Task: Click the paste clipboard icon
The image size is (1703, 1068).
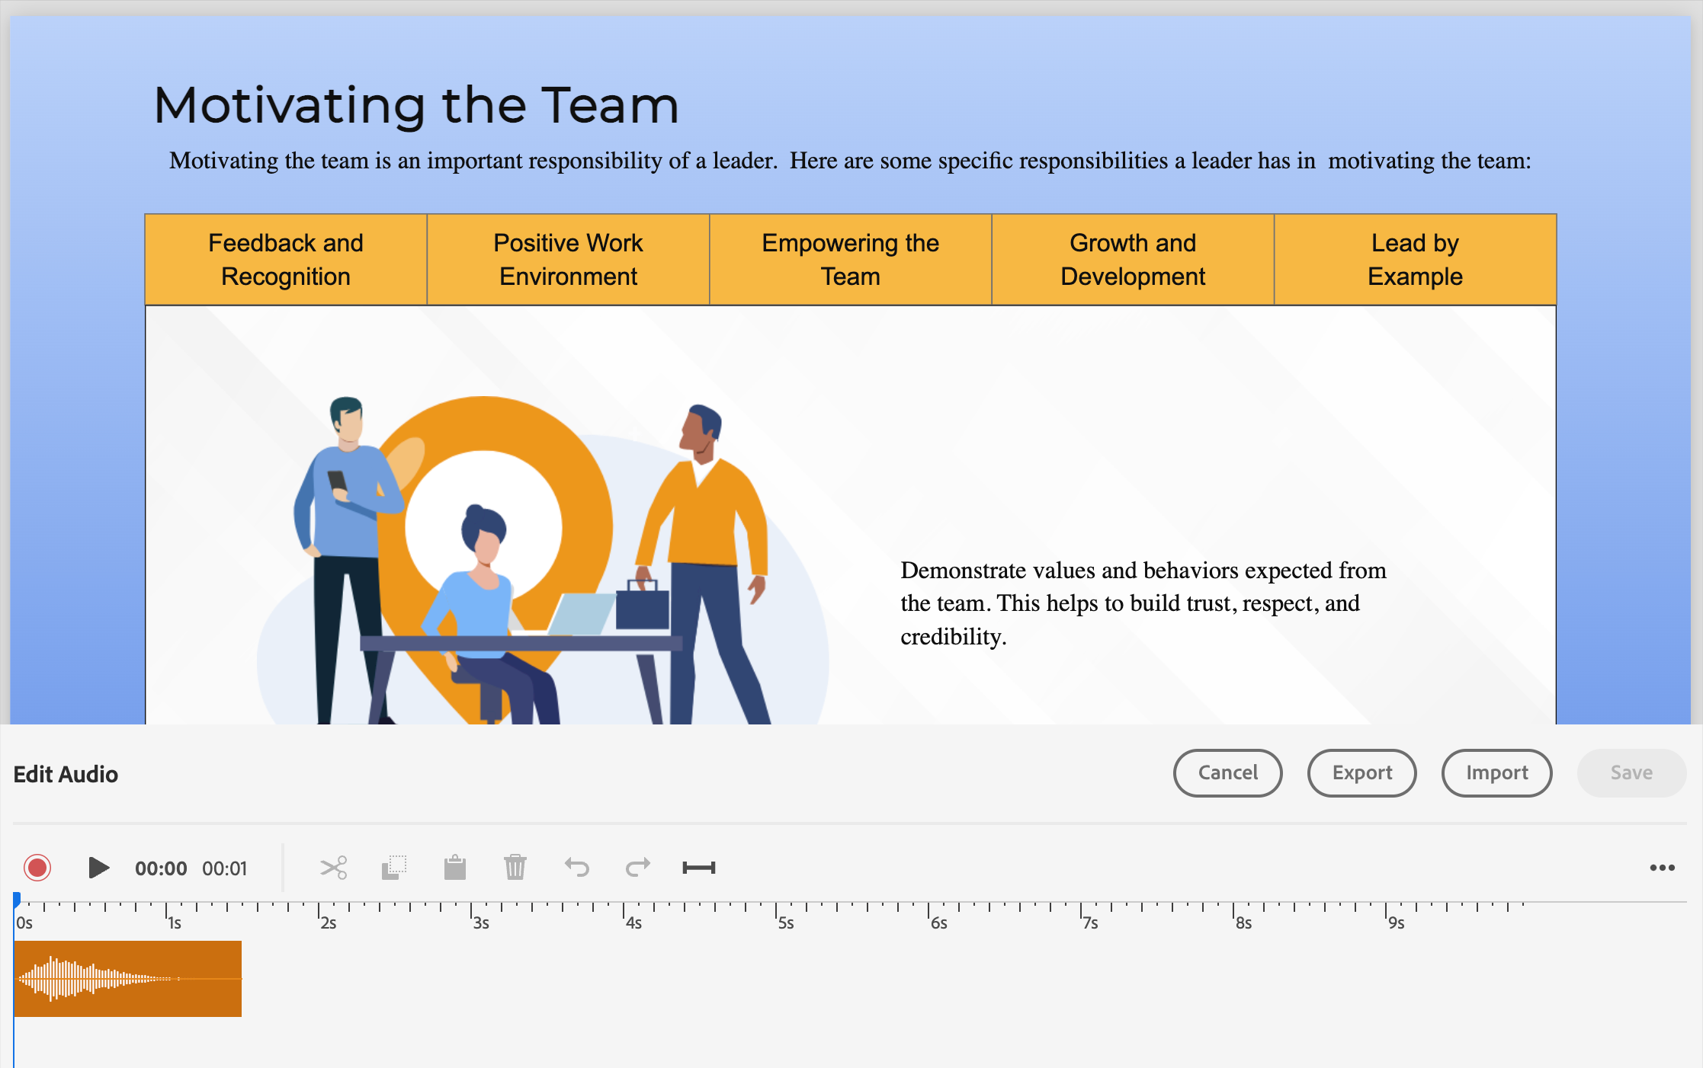Action: pyautogui.click(x=455, y=868)
